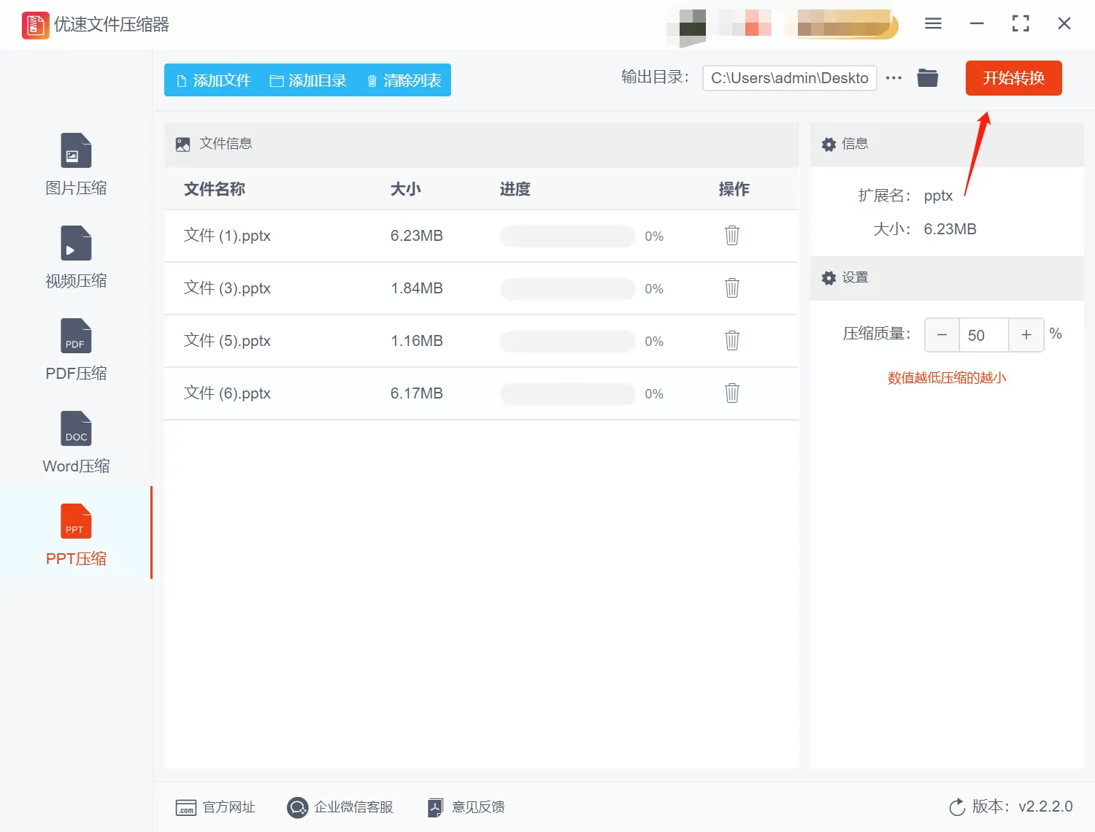
Task: Click the ... browse button for output directory
Action: 894,77
